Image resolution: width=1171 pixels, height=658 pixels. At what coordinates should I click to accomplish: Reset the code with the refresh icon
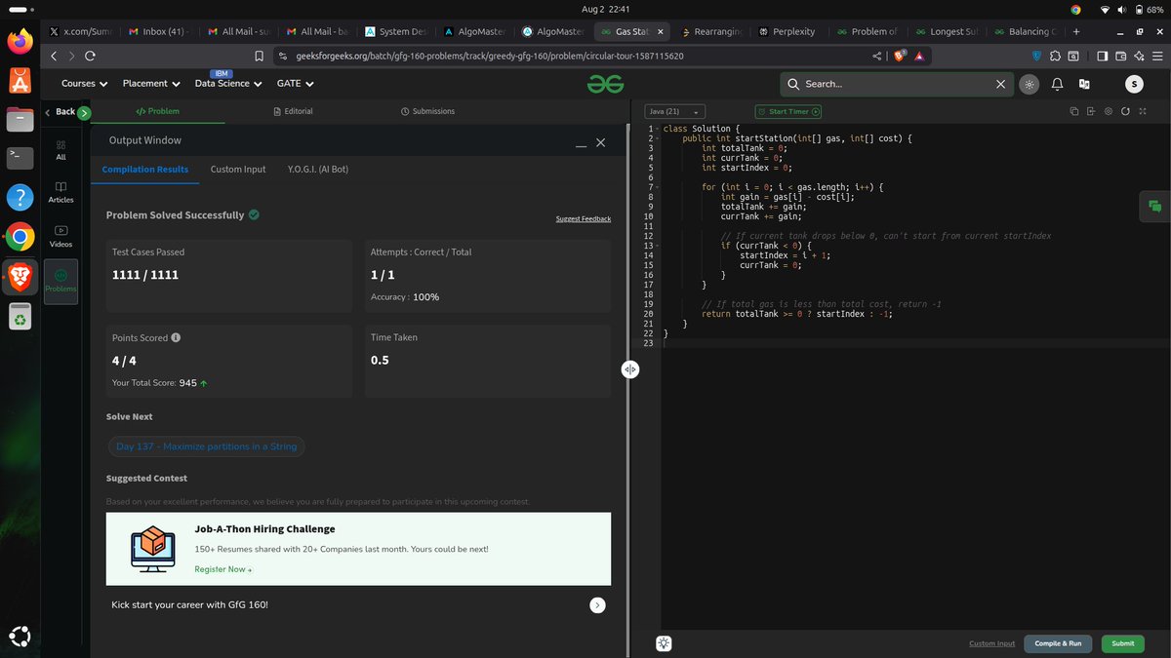(x=1125, y=111)
